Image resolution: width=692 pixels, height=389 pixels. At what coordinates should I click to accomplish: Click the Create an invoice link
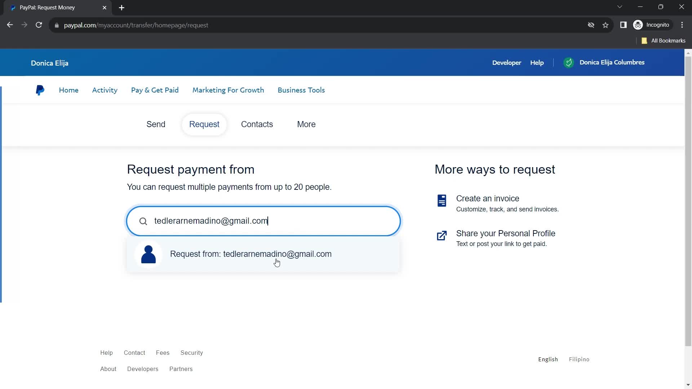(x=488, y=198)
